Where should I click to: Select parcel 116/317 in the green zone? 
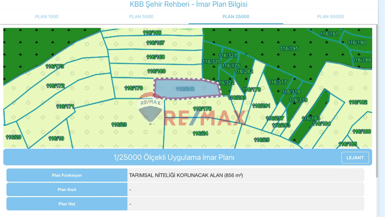point(277,82)
